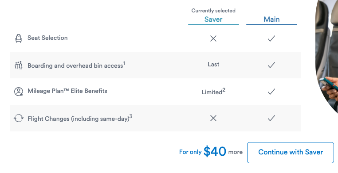Click the X mark for Saver flight changes
This screenshot has height=173, width=338.
click(x=213, y=118)
